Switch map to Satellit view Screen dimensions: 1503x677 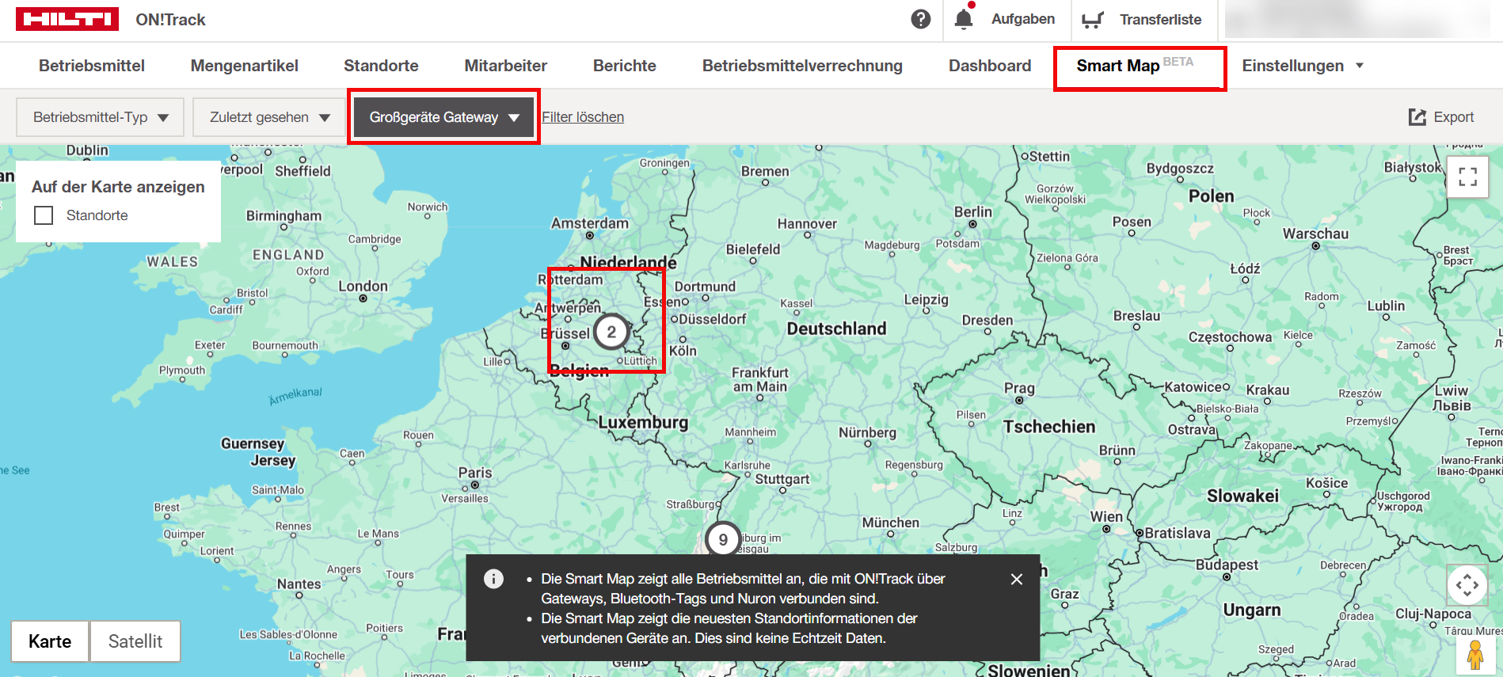[x=135, y=641]
